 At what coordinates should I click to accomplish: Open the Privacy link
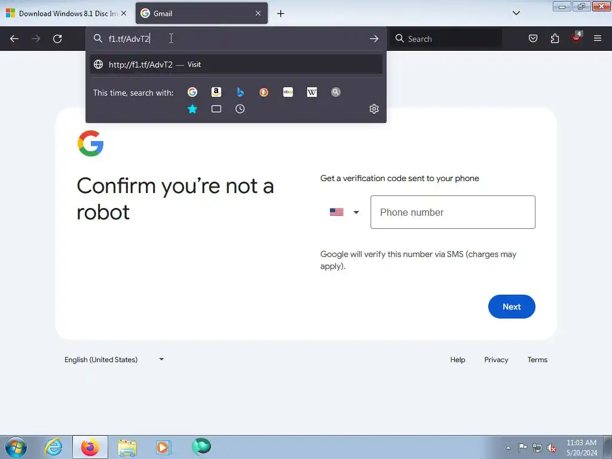tap(496, 359)
